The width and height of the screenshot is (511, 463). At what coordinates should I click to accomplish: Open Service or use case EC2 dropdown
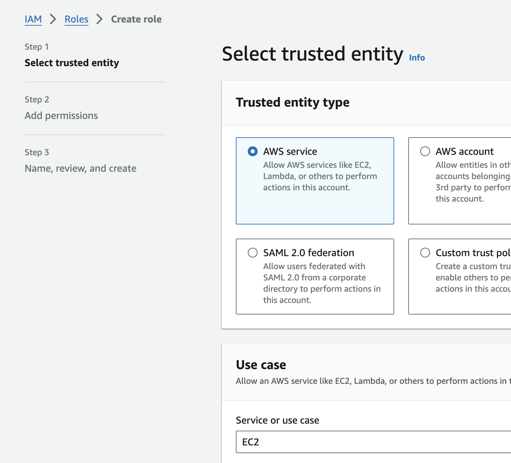tap(373, 442)
